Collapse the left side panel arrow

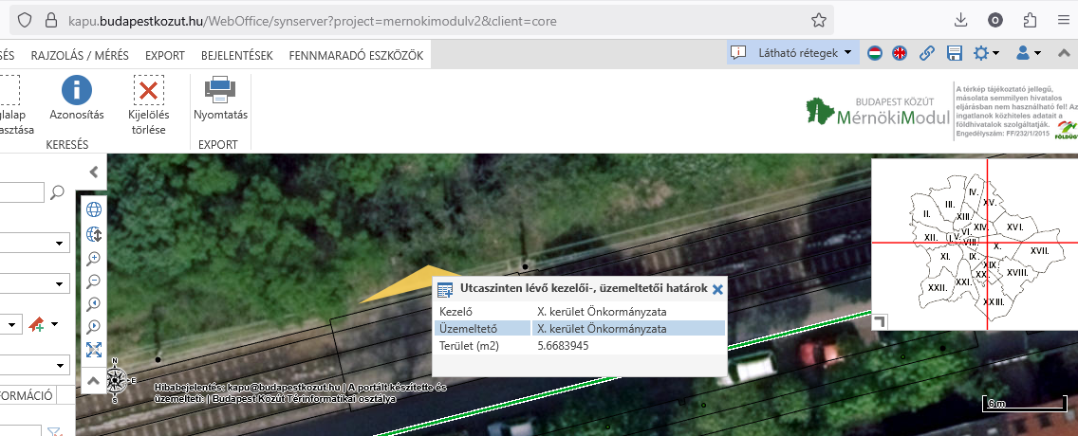point(93,172)
